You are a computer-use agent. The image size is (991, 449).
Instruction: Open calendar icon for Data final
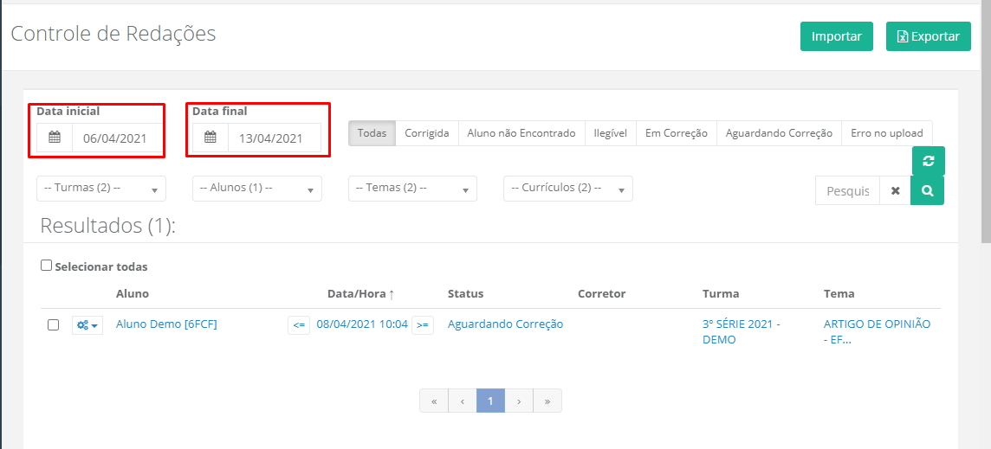click(x=211, y=138)
